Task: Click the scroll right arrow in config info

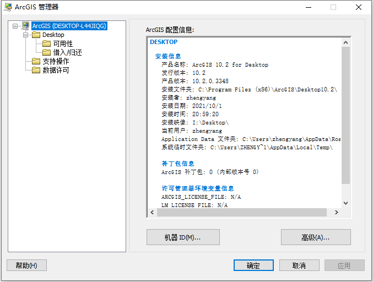Action: tap(337, 213)
